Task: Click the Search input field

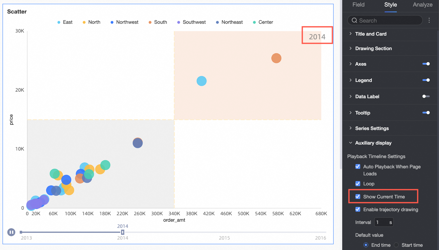Action: tap(385, 20)
